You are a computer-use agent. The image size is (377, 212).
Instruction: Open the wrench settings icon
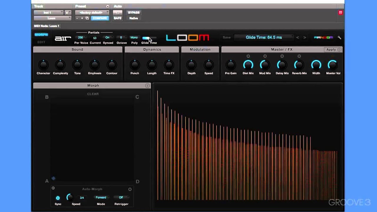[x=339, y=38]
